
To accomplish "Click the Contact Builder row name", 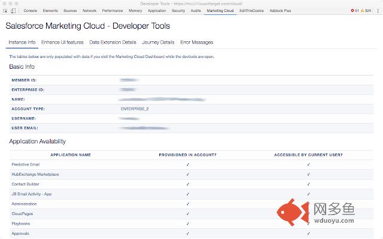I will point(25,184).
